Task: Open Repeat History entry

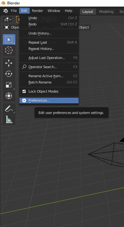Action: [x=49, y=49]
